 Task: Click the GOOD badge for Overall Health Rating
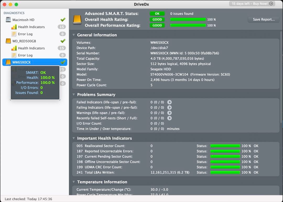[157, 19]
